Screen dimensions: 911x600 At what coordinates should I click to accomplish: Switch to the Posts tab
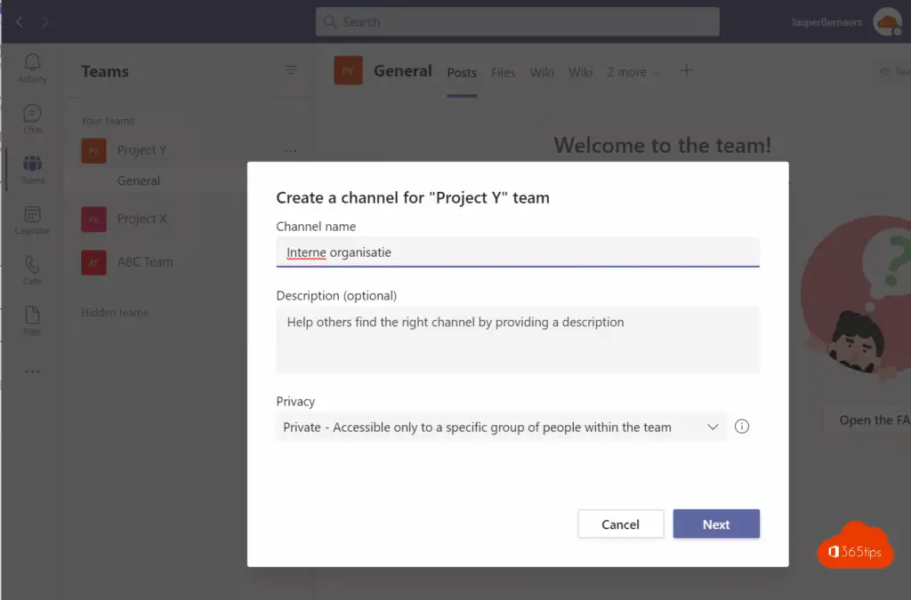(462, 72)
